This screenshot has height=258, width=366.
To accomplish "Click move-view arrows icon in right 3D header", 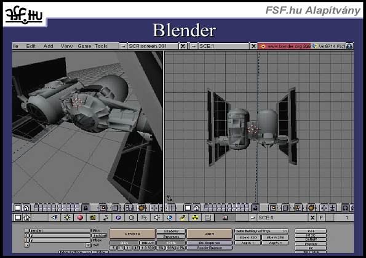I will [324, 208].
